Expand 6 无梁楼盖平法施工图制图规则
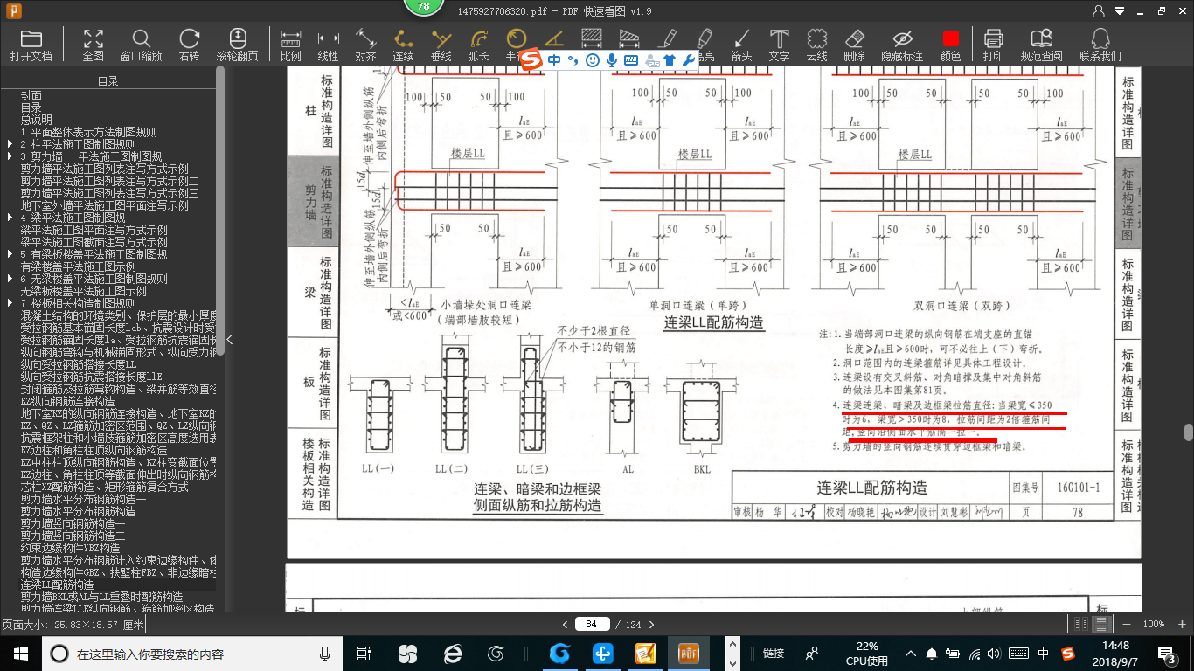The image size is (1194, 671). point(10,279)
